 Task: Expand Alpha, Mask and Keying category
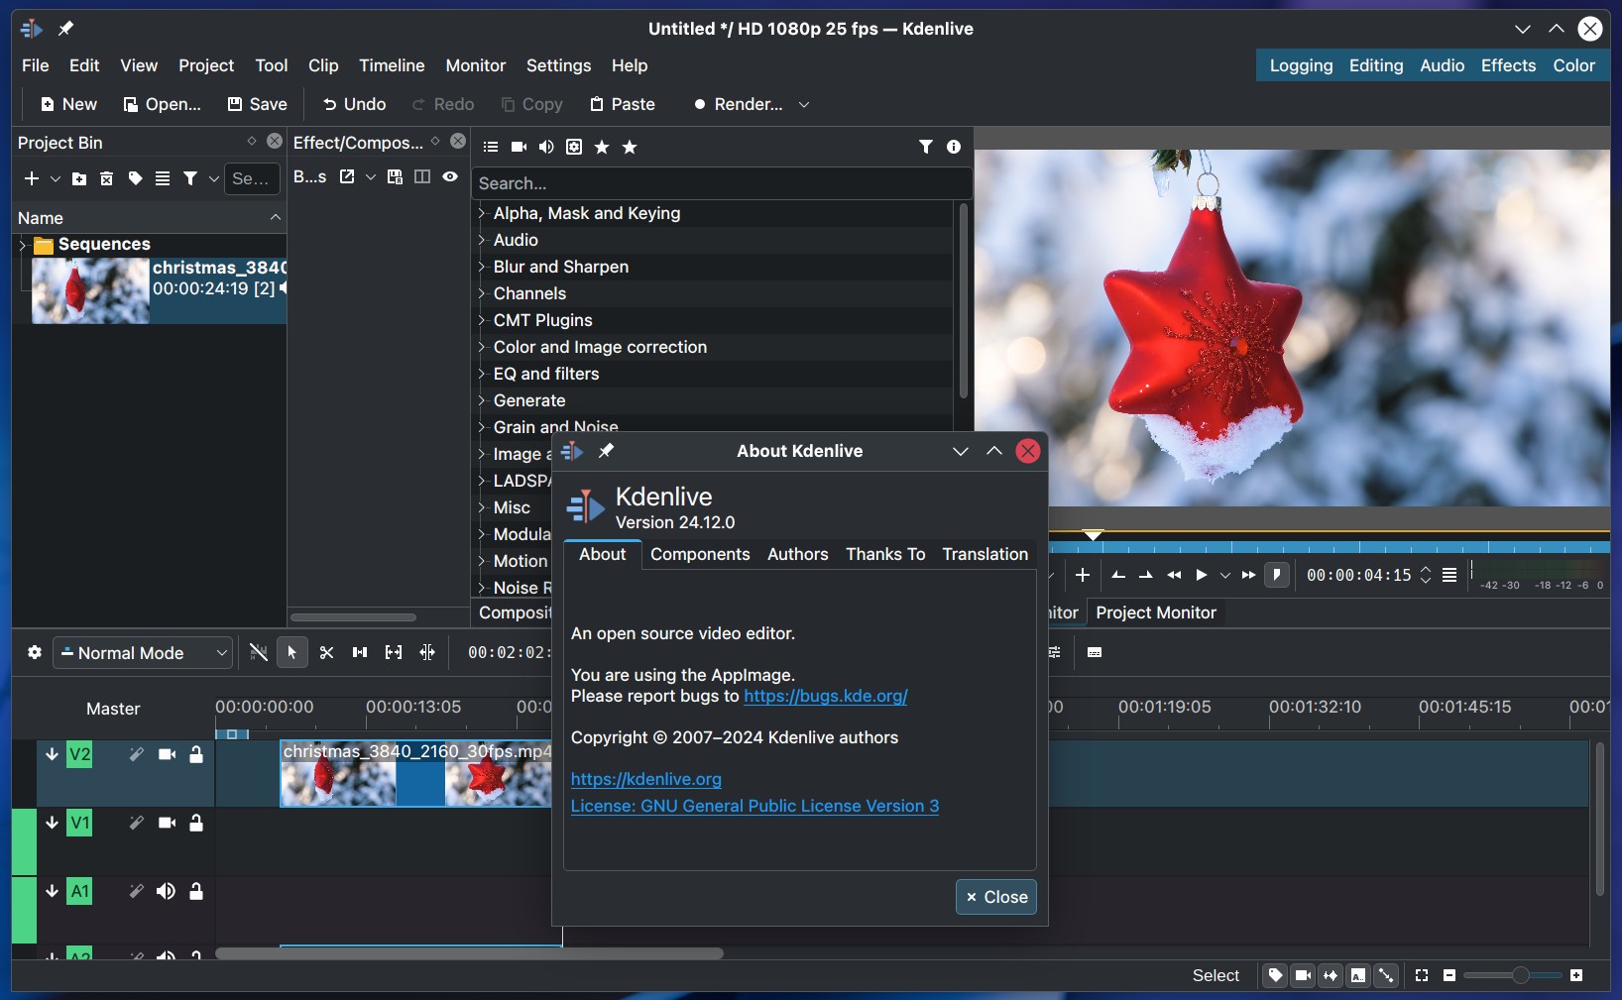pyautogui.click(x=482, y=213)
